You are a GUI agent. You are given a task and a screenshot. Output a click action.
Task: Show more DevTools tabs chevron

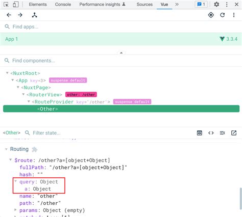point(177,4)
